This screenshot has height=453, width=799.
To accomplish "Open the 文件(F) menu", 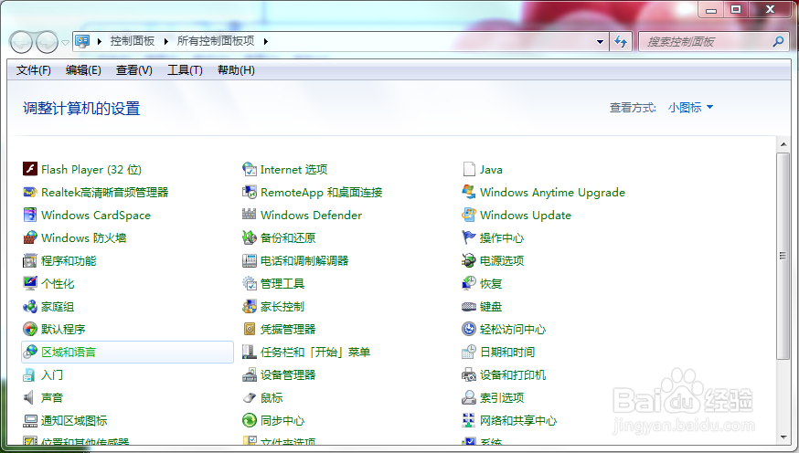I will (34, 70).
